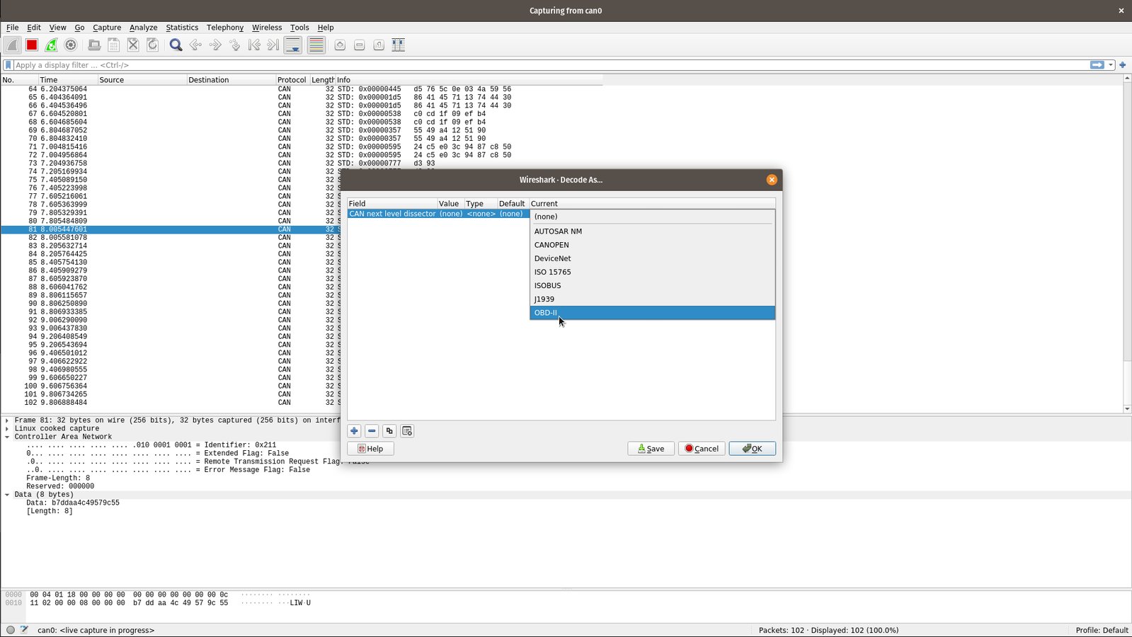The width and height of the screenshot is (1132, 637).
Task: Confirm Decode As dialog with OK
Action: point(753,449)
